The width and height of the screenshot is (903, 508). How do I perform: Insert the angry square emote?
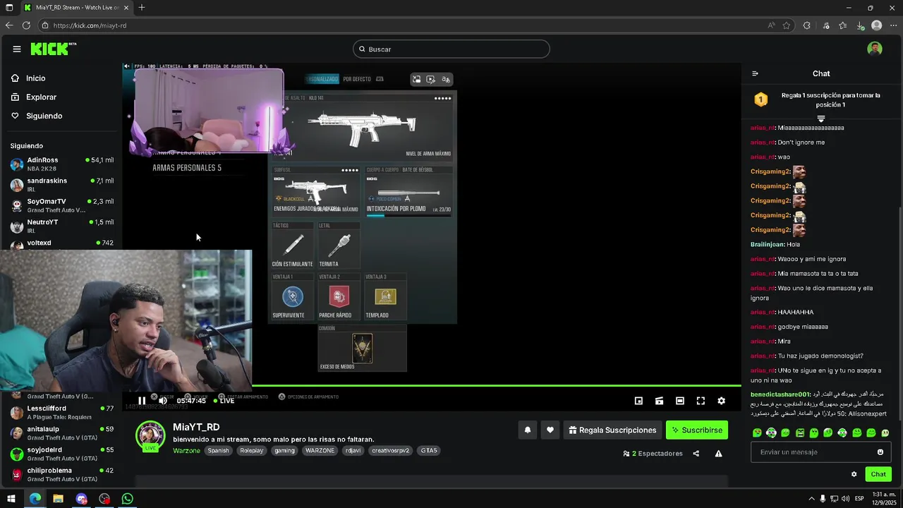800,433
